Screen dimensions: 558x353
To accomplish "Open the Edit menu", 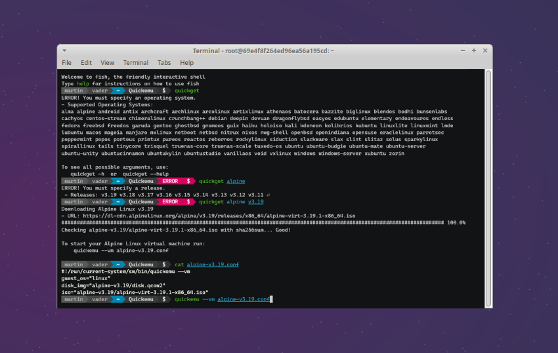I will 86,63.
